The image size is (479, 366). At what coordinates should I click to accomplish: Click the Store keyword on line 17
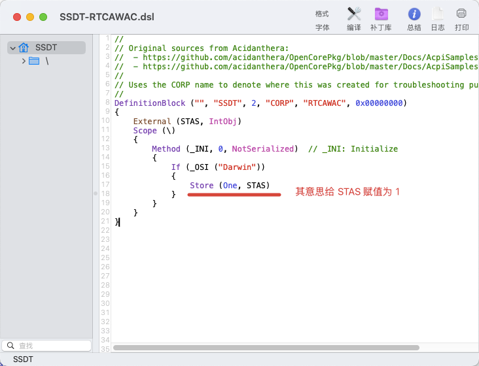[202, 186]
